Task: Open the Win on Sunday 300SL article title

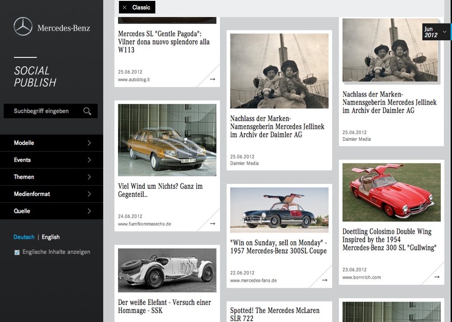Action: click(x=278, y=247)
